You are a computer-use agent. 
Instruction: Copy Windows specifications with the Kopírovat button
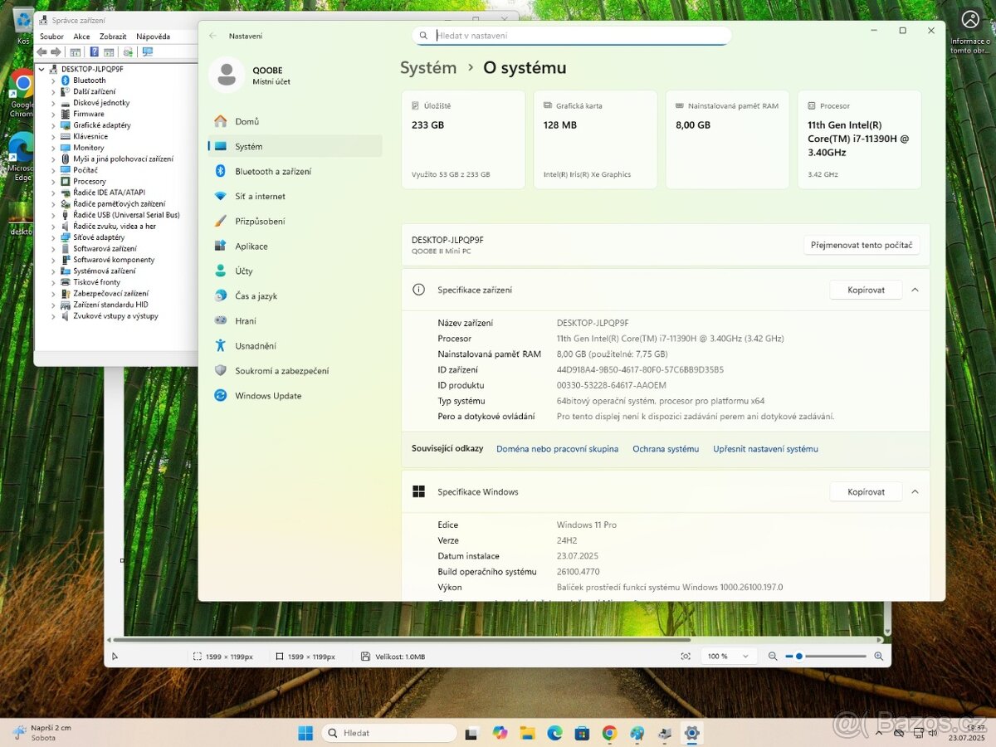point(866,491)
